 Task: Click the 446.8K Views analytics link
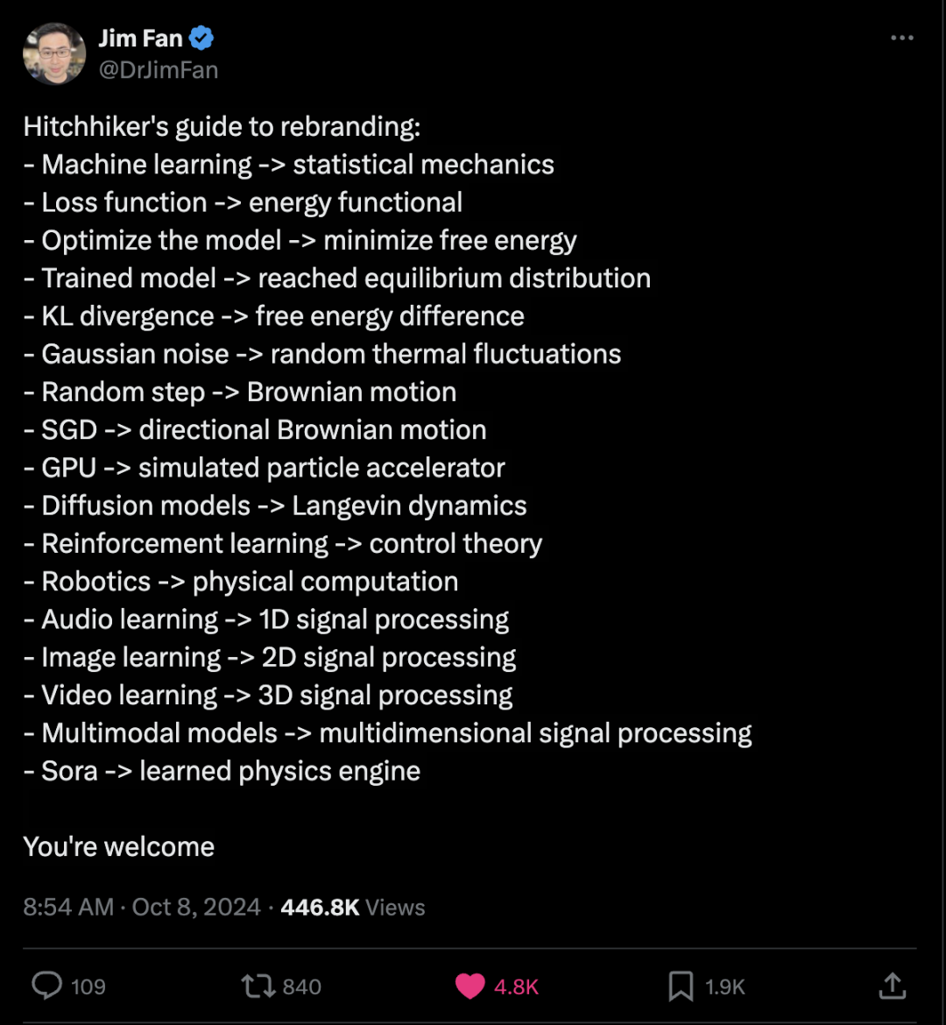[353, 908]
